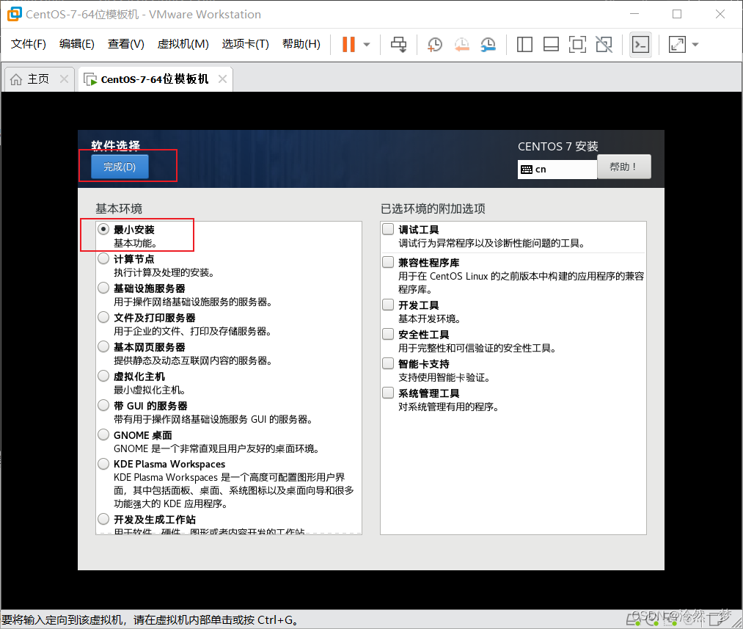Open the stretch display dropdown arrow
This screenshot has width=743, height=629.
click(695, 45)
